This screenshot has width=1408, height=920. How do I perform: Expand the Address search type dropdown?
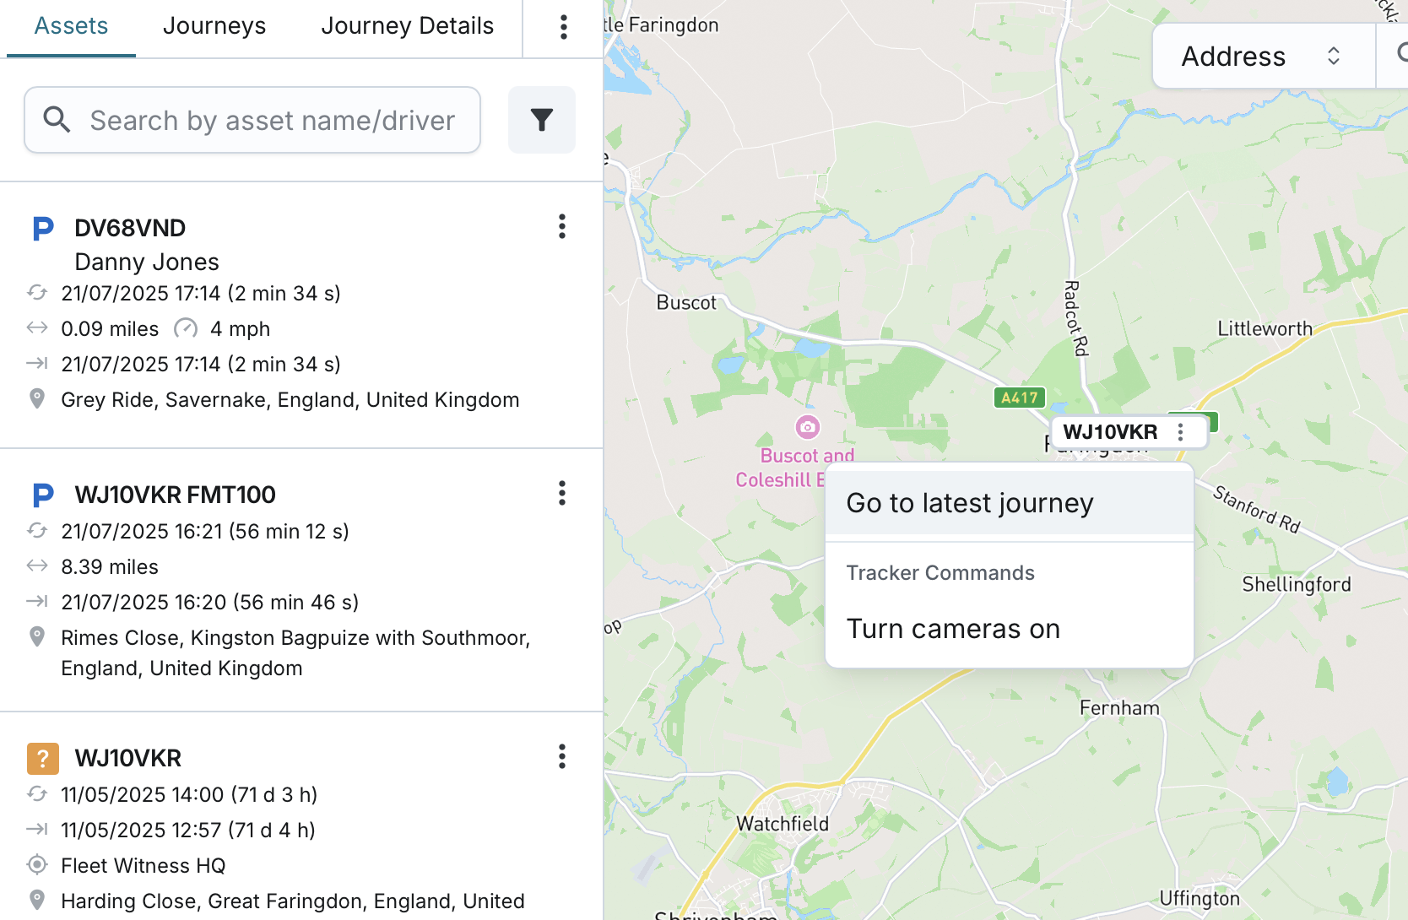click(x=1262, y=57)
